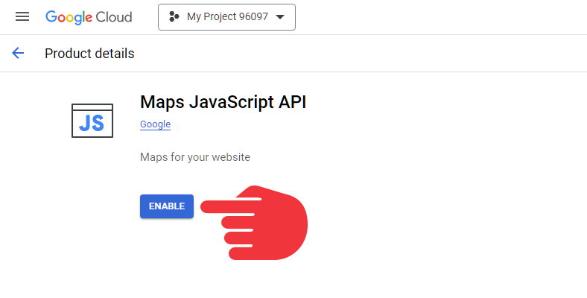Open the My Project 96097 project selector
Screen dimensions: 587x298
[226, 17]
